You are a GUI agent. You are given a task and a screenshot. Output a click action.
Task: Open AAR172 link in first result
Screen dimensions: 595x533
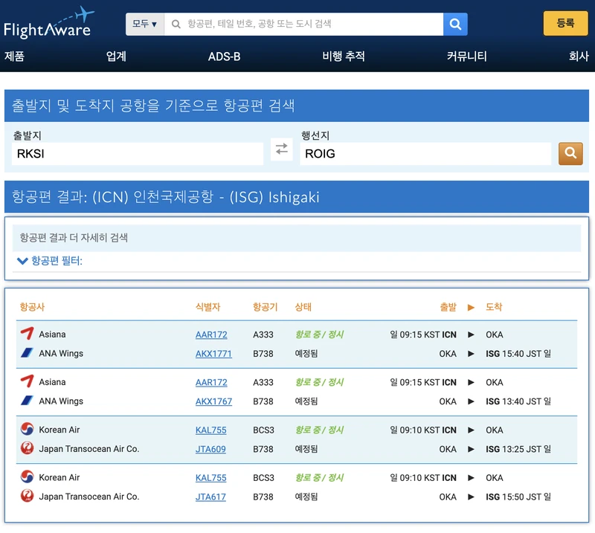coord(211,335)
